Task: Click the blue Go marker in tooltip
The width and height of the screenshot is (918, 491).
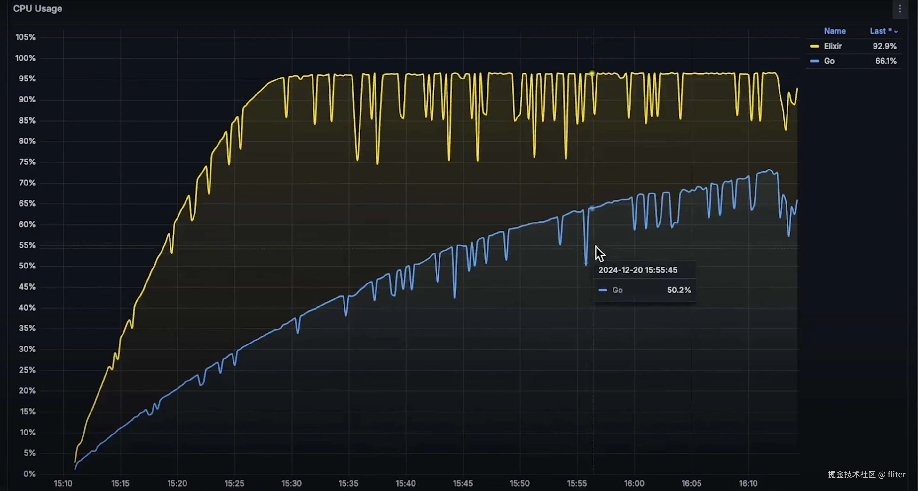Action: [603, 290]
